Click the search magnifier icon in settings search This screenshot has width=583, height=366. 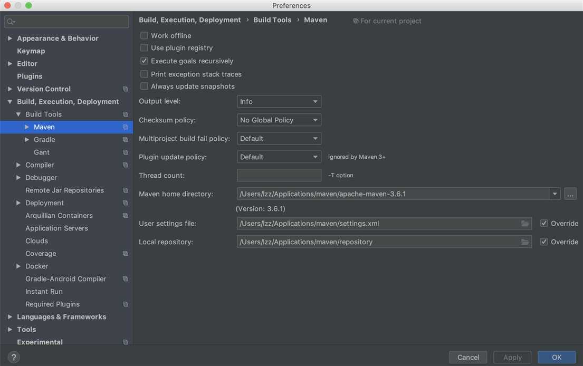pos(11,22)
